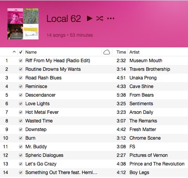
Task: Open the three-dot more options menu
Action: point(111,18)
